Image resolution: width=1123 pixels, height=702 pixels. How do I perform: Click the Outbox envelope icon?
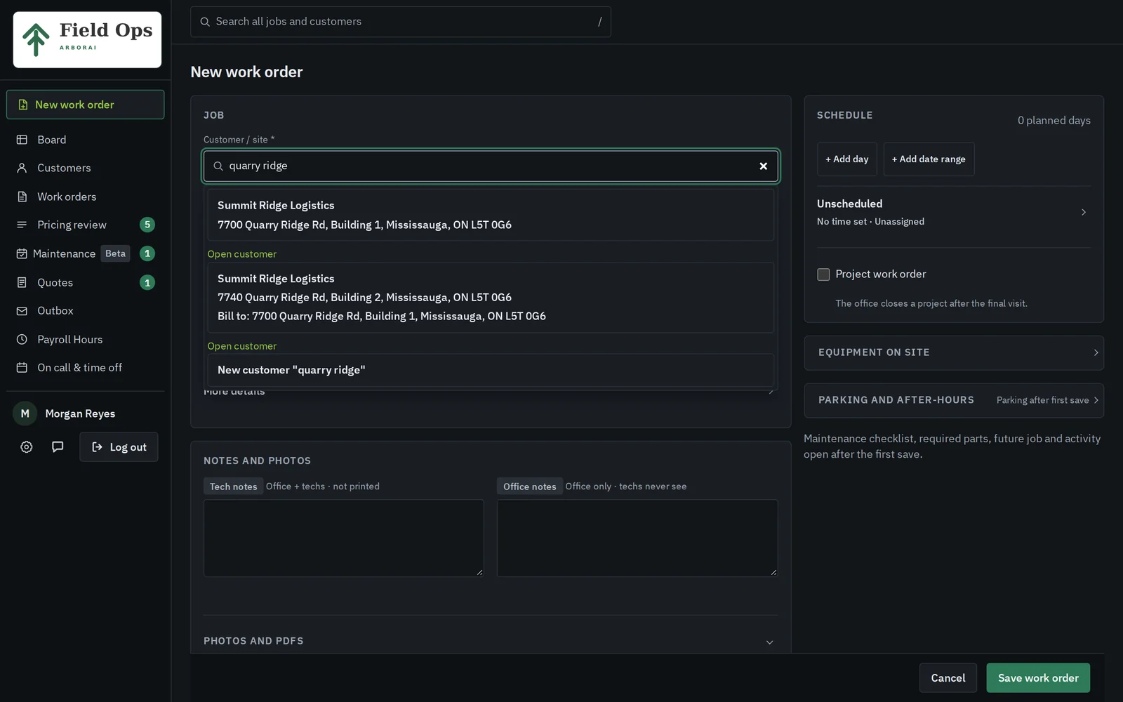[x=22, y=310]
